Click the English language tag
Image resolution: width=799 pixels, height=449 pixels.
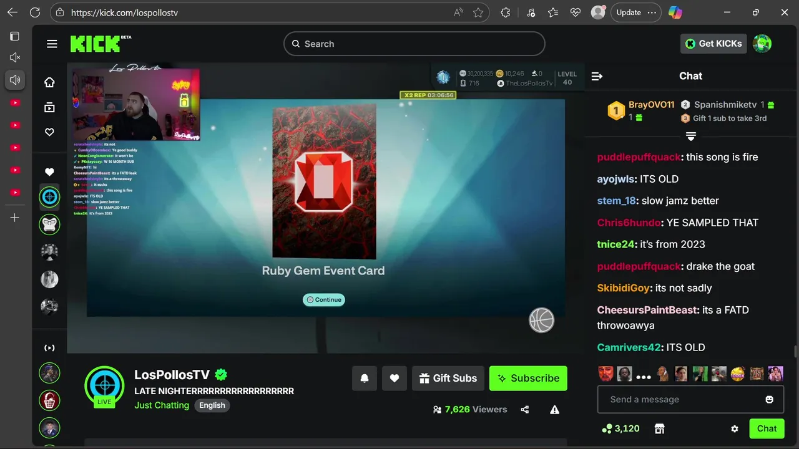point(212,405)
